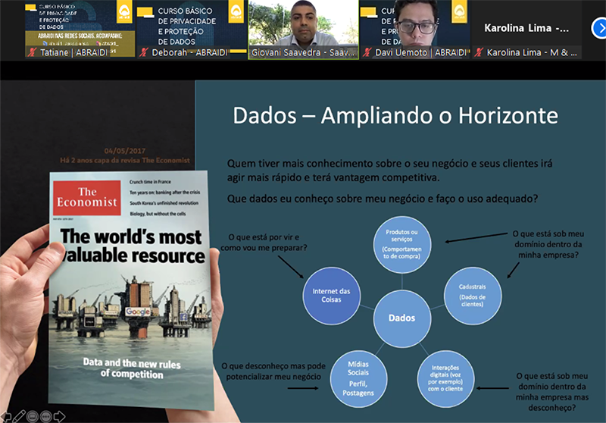Click Deborah's muted microphone icon

pyautogui.click(x=144, y=52)
